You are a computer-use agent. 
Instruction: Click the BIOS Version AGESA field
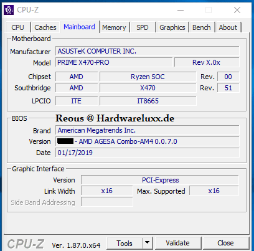click(148, 141)
